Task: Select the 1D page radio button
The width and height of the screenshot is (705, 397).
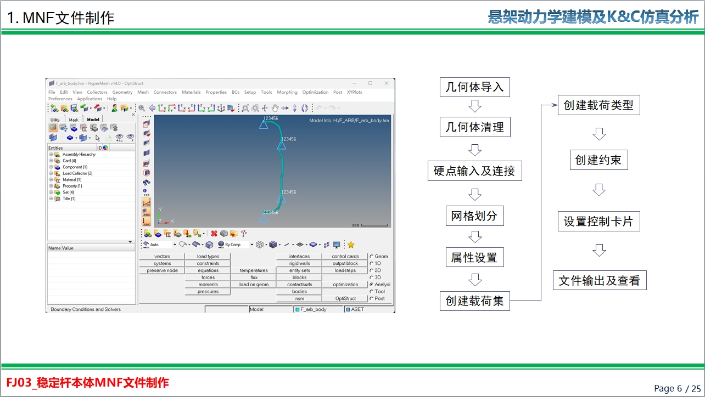Action: (372, 263)
